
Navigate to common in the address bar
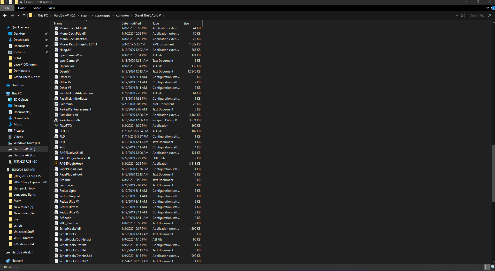point(122,15)
